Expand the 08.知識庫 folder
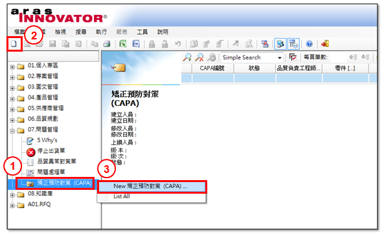384x235 pixels. [x=12, y=195]
